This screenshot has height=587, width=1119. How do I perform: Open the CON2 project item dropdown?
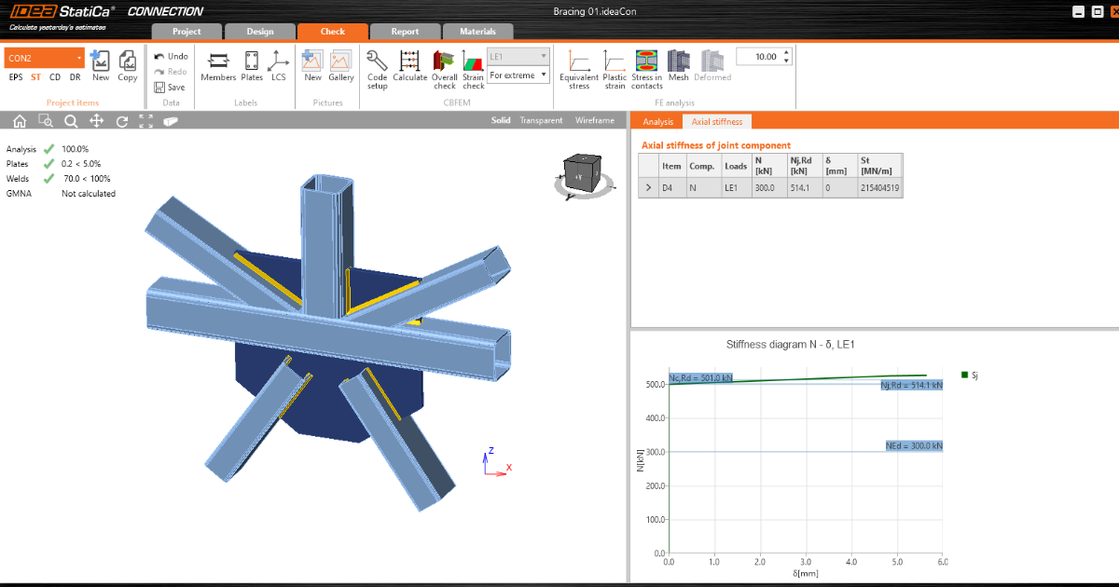[x=79, y=58]
